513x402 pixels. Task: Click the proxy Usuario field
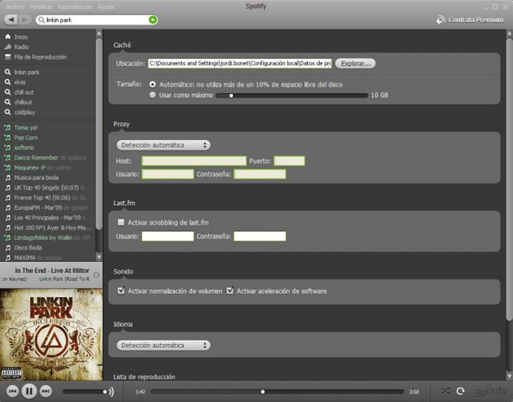(x=167, y=174)
